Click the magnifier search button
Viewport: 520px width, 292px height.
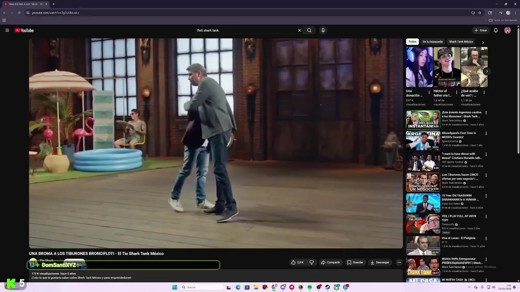[x=309, y=30]
